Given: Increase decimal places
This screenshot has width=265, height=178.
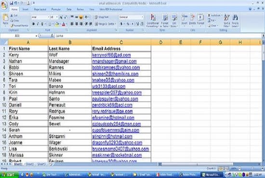Looking at the screenshot, I should tap(137, 24).
